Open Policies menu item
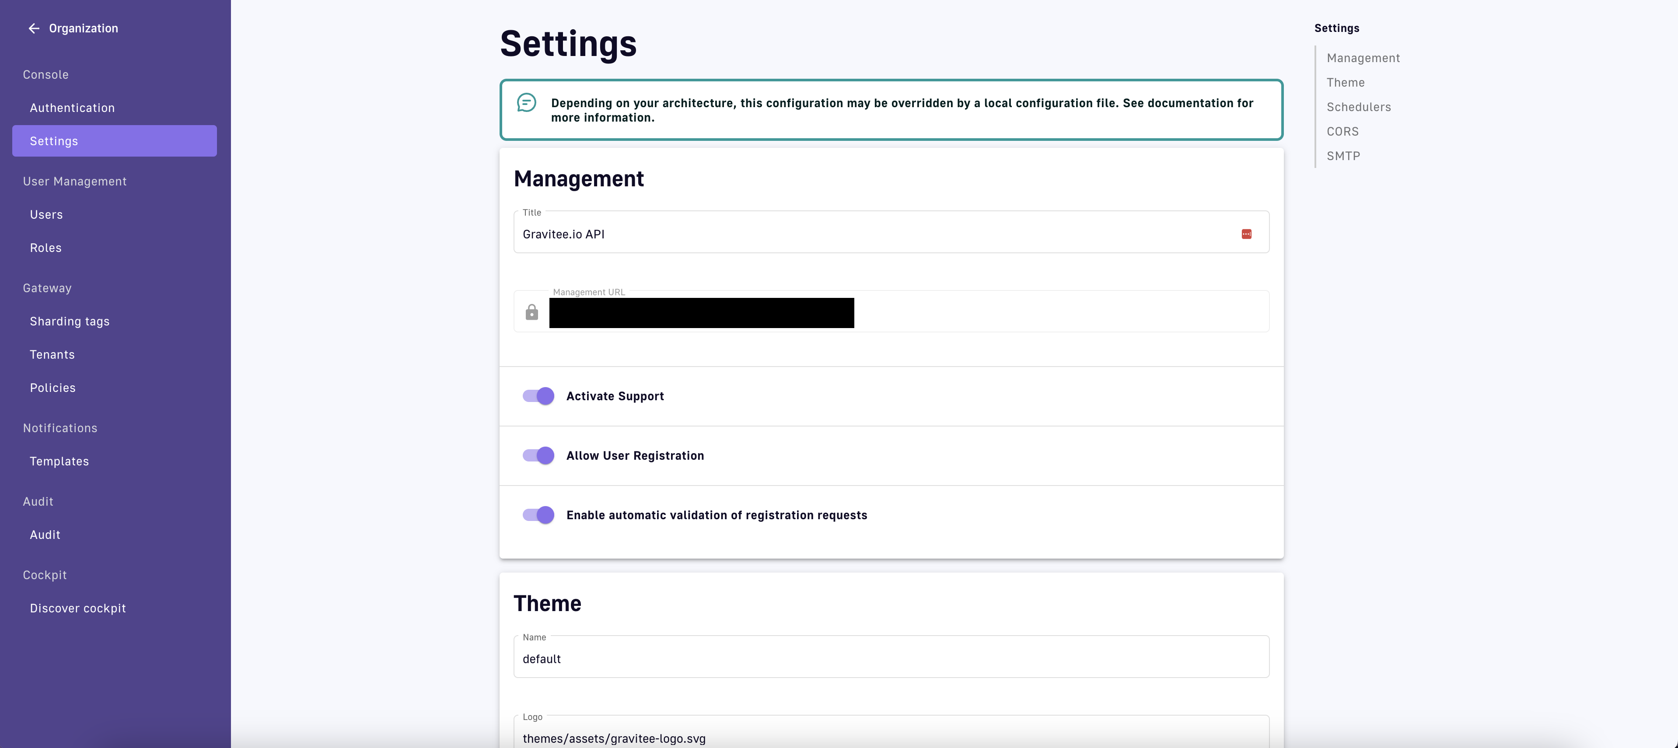This screenshot has width=1678, height=748. [53, 388]
